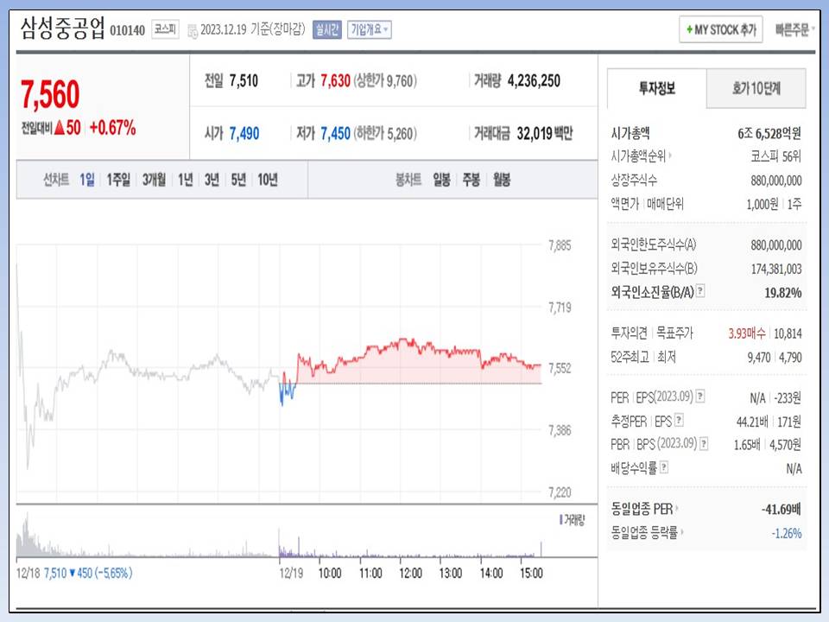Open help icon next to PER EPS(2023.09)

coord(700,397)
